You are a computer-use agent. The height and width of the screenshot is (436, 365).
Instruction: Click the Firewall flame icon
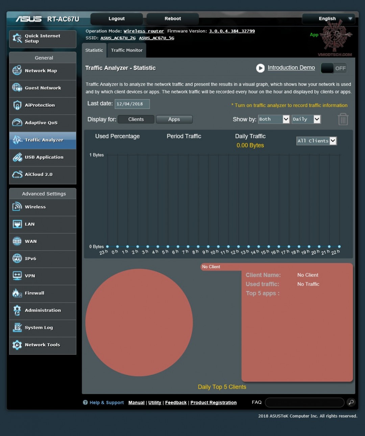(x=17, y=293)
